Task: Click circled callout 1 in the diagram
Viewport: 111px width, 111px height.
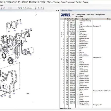Action: (x=17, y=57)
